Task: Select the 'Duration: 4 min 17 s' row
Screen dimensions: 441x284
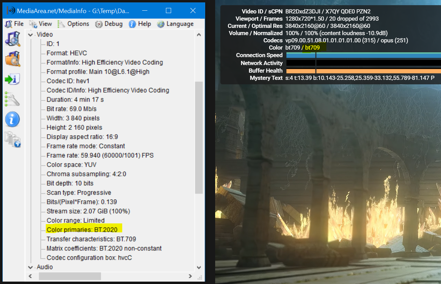Action: point(75,99)
